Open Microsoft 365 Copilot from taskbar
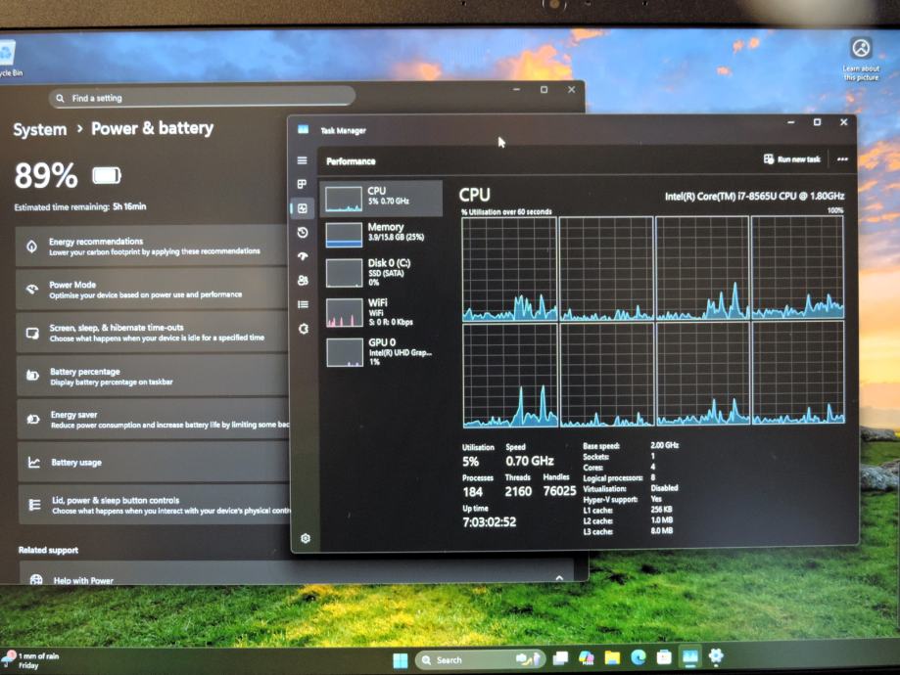This screenshot has height=675, width=900. [587, 658]
